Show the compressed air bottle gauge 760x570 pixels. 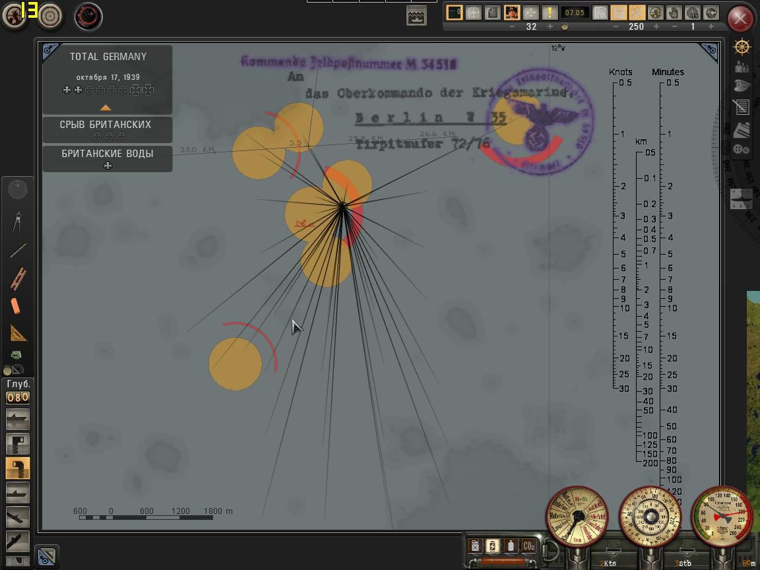point(511,546)
